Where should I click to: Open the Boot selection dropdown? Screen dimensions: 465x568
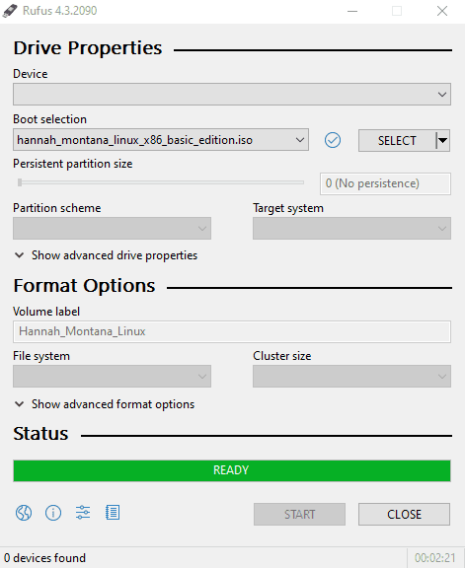click(161, 140)
